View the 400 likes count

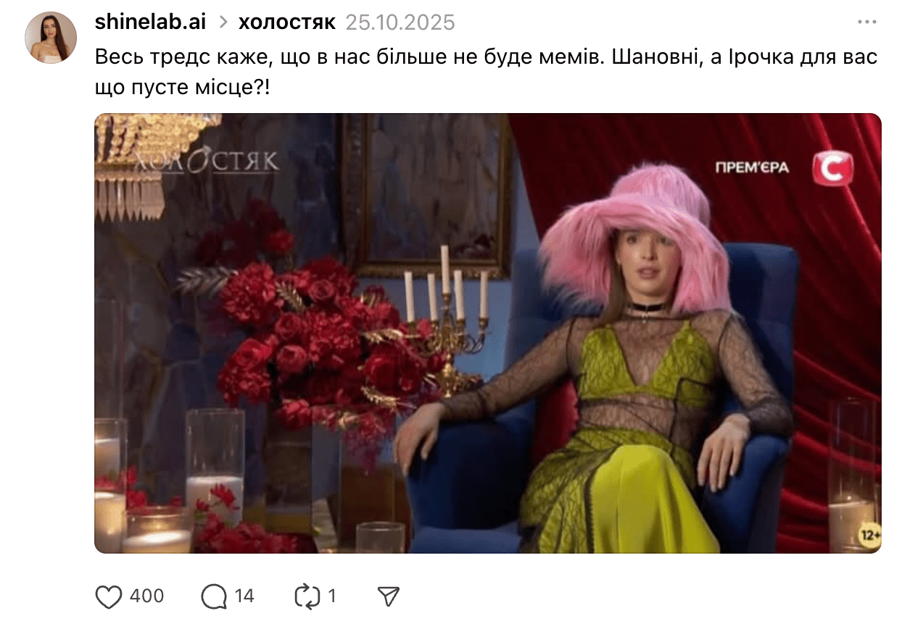147,596
